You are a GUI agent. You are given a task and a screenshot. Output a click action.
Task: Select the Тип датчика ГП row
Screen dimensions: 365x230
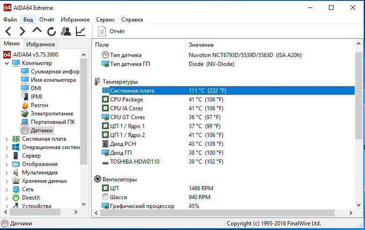[228, 64]
